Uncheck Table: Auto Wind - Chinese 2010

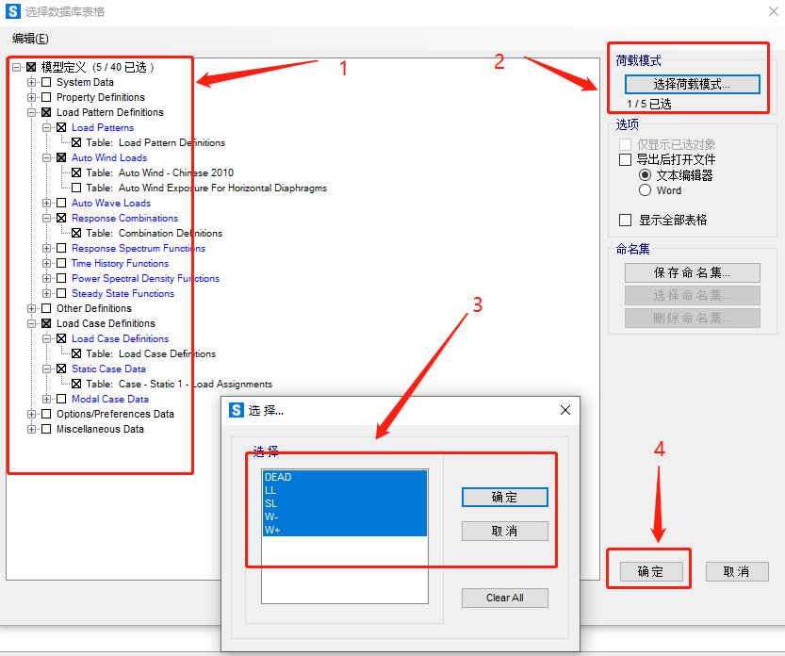pyautogui.click(x=76, y=172)
